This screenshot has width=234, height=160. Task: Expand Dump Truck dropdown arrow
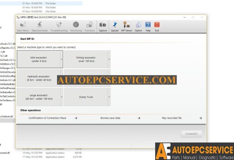(x=109, y=97)
